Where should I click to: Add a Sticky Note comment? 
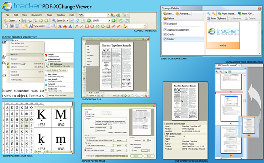(x=25, y=26)
